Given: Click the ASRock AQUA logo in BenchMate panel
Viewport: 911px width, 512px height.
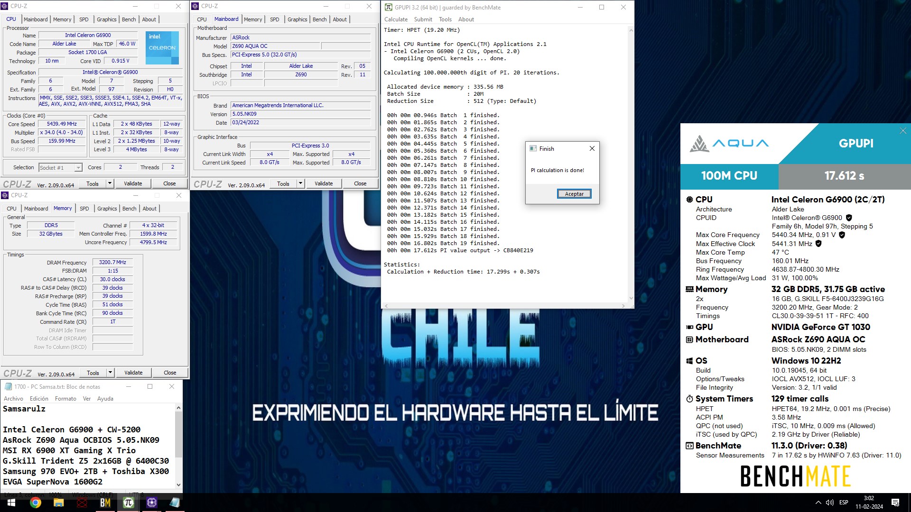Looking at the screenshot, I should [x=729, y=143].
